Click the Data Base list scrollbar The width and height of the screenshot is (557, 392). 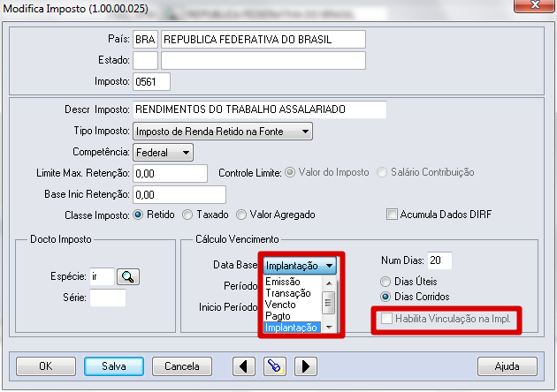coord(329,303)
